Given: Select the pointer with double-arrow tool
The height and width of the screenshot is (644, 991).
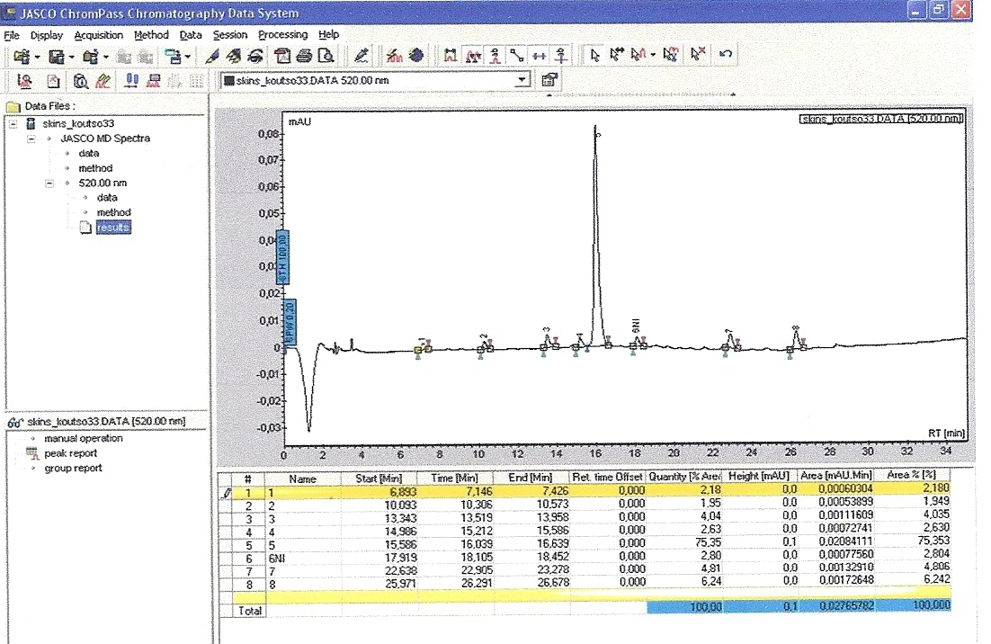Looking at the screenshot, I should click(x=616, y=55).
